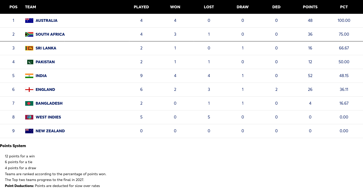Select India's played value 9
Viewport: 363px width, 189px height.
141,76
